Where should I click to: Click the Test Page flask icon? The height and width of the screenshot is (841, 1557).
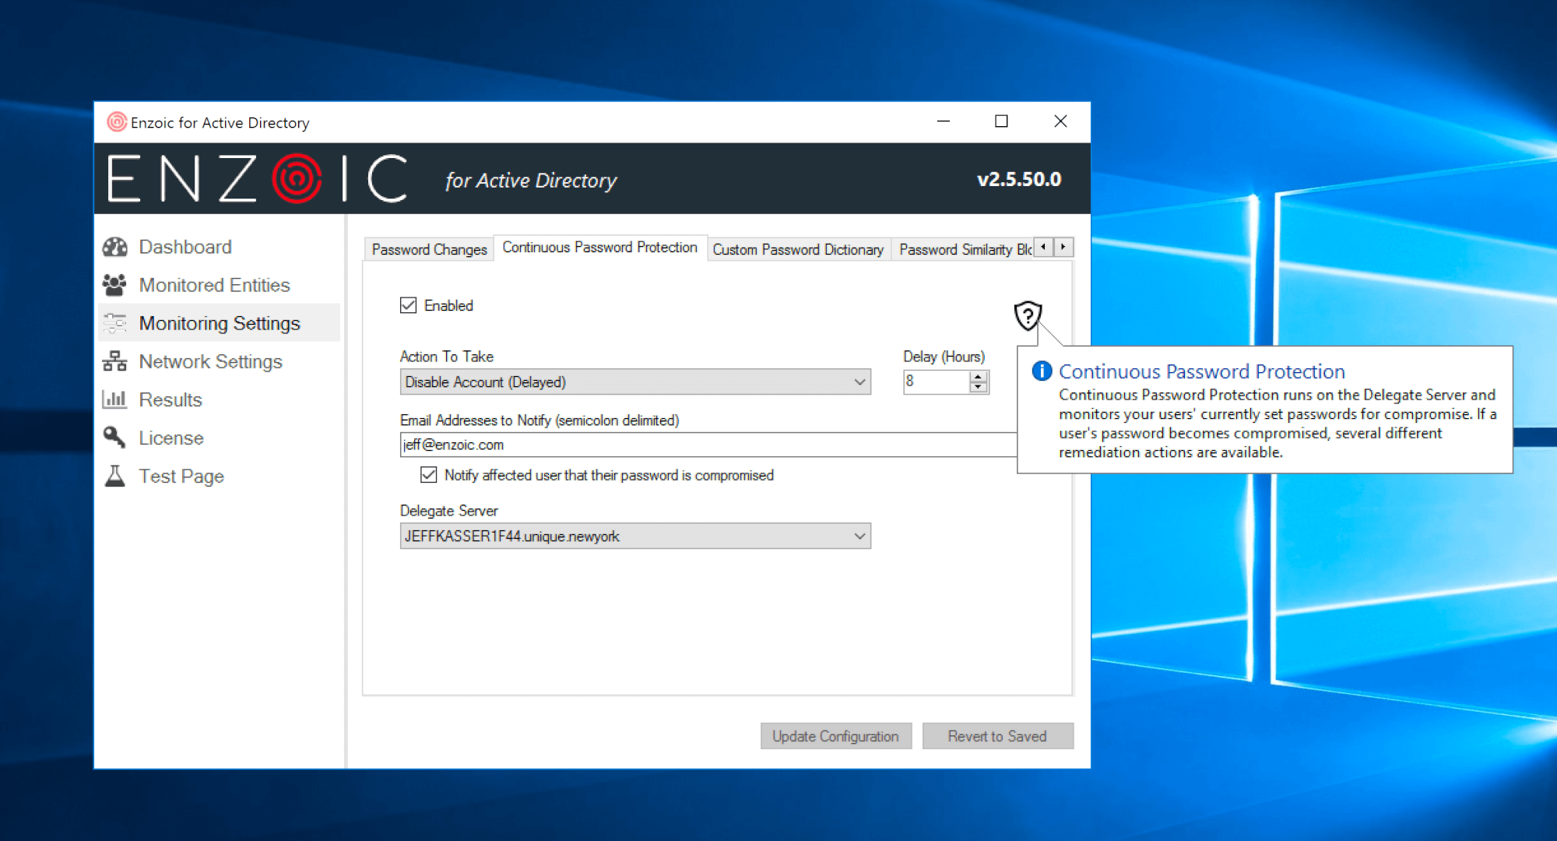(115, 476)
